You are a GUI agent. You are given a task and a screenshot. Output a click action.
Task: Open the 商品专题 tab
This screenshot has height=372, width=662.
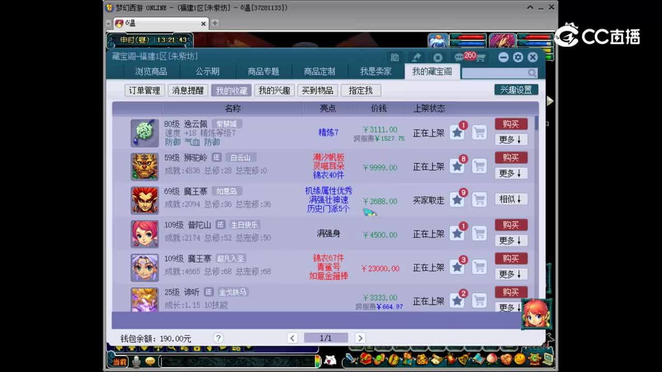point(263,71)
